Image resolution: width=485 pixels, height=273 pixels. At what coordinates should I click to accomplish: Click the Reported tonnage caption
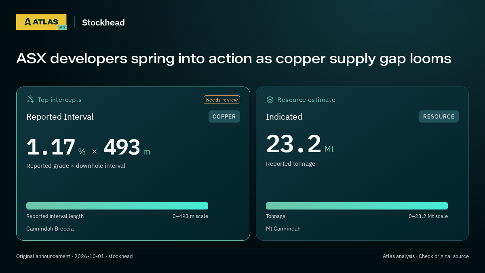pyautogui.click(x=291, y=164)
